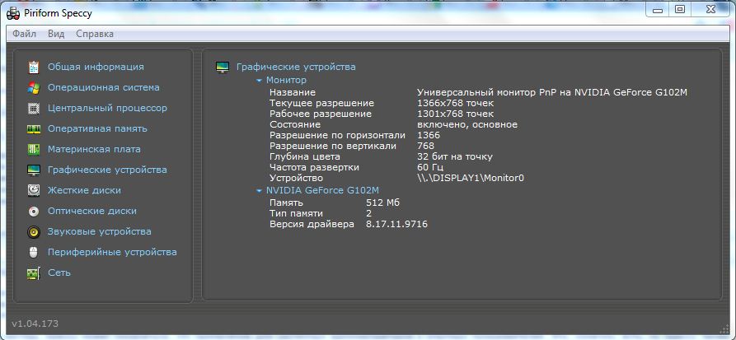Viewport: 736px width, 340px height.
Task: Click the mouse icon for Периферийные устройства
Action: 33,252
